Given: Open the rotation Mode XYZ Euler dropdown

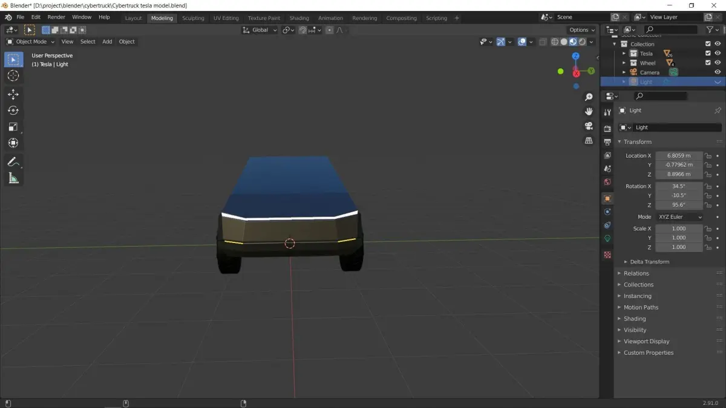Looking at the screenshot, I should click(x=679, y=217).
